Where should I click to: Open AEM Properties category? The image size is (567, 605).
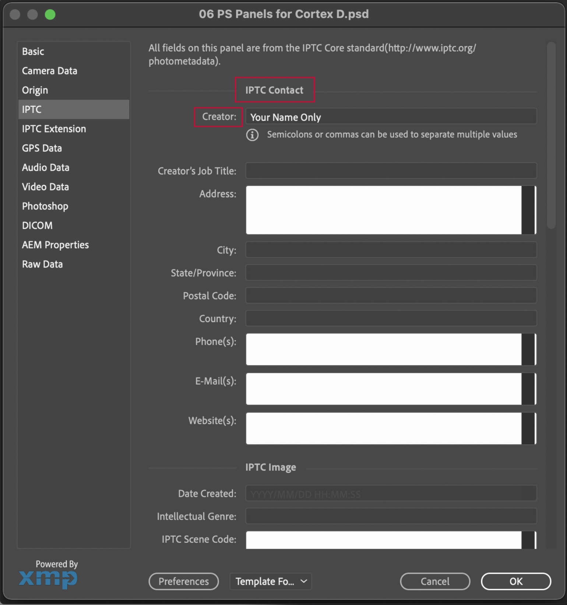(x=74, y=245)
